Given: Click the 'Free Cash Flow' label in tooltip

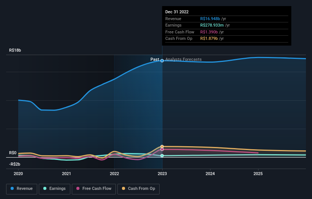Looking at the screenshot, I should 180,32.
